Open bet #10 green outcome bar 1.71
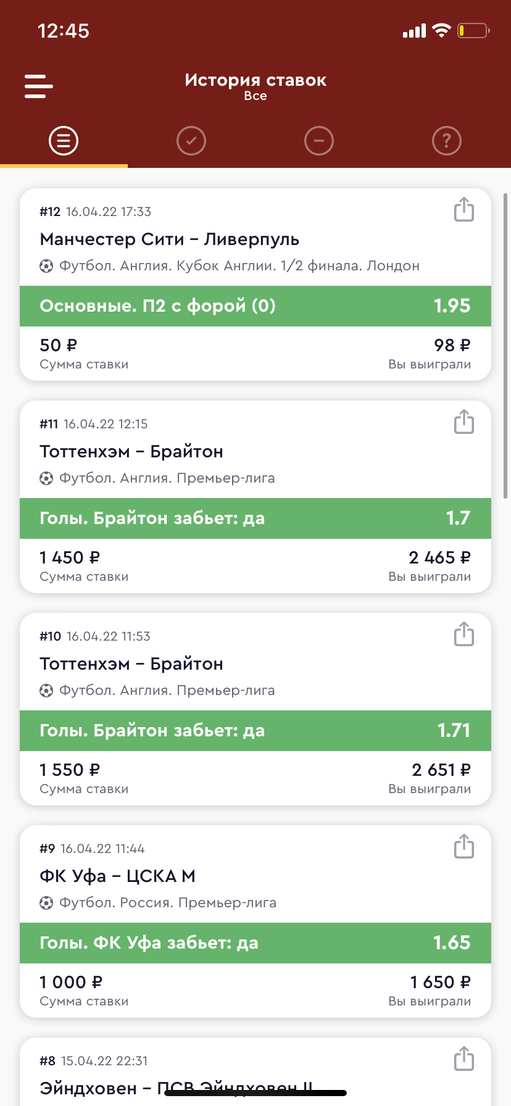This screenshot has width=511, height=1106. [255, 731]
